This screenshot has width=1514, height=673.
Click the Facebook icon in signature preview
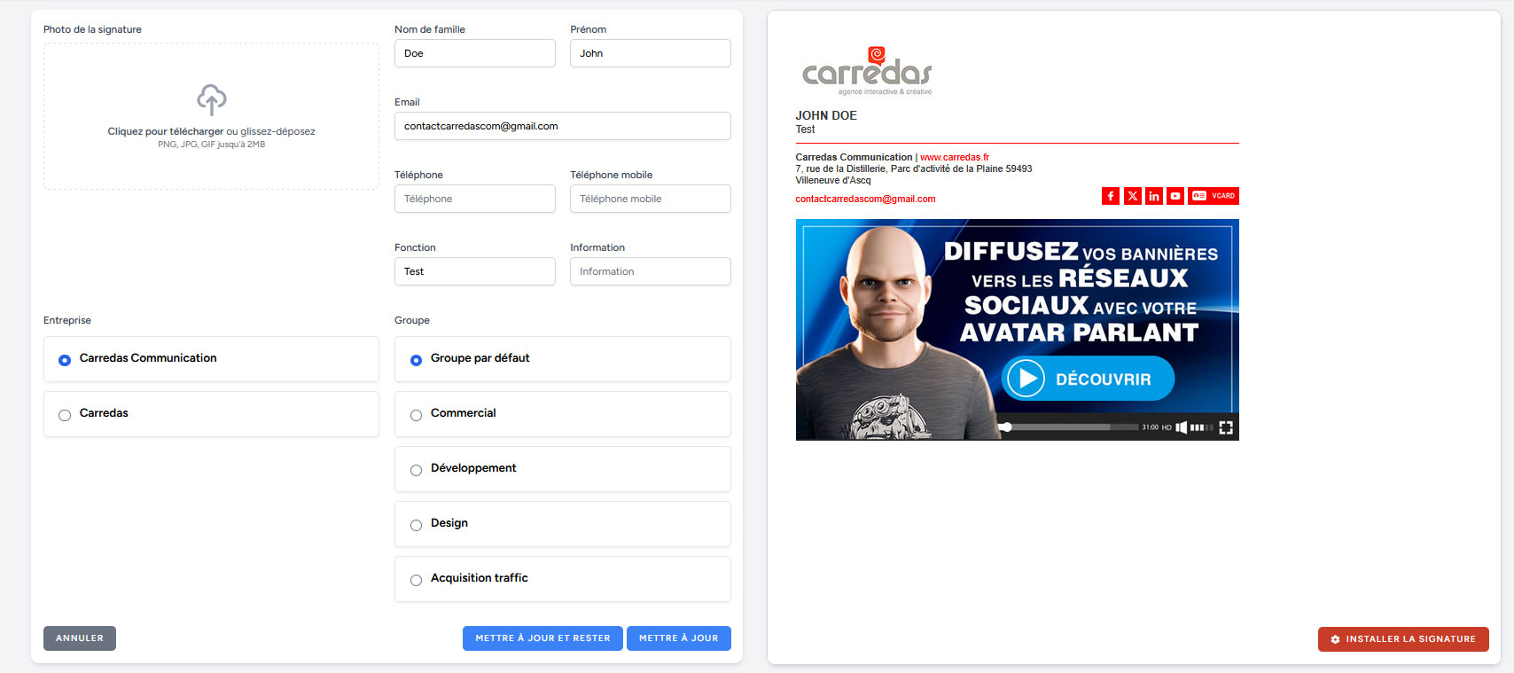1110,196
